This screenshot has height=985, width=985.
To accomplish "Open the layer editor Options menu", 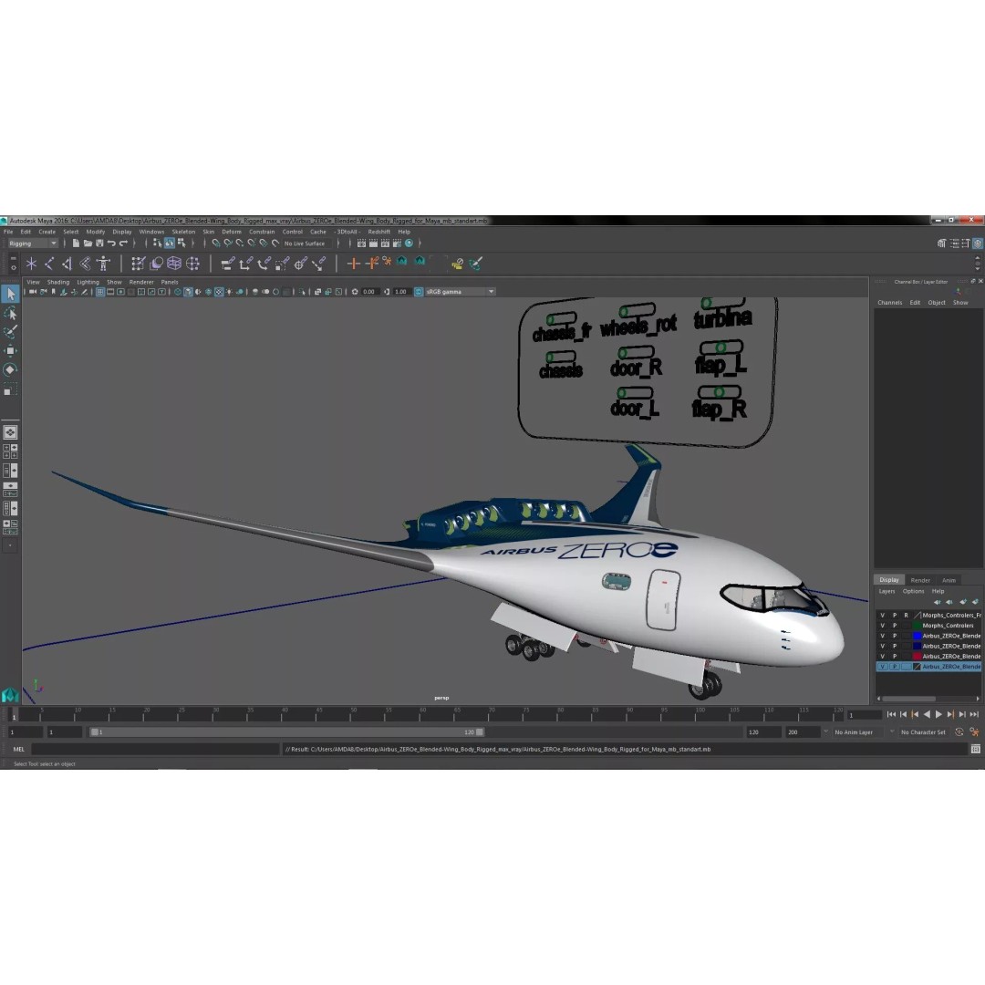I will coord(913,591).
